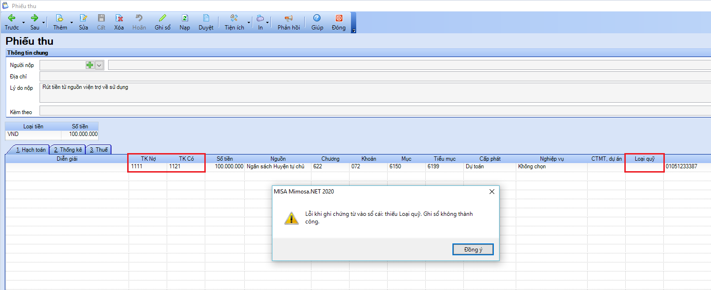Expand the In print options arrow
Image resolution: width=711 pixels, height=290 pixels.
(267, 23)
